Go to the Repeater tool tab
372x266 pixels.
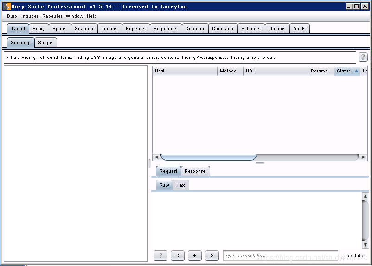click(x=136, y=29)
